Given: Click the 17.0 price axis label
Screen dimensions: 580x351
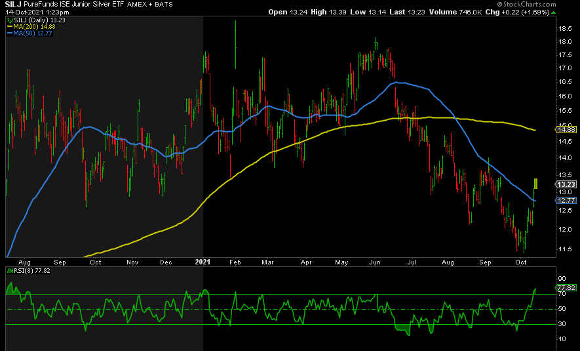Looking at the screenshot, I should click(565, 68).
